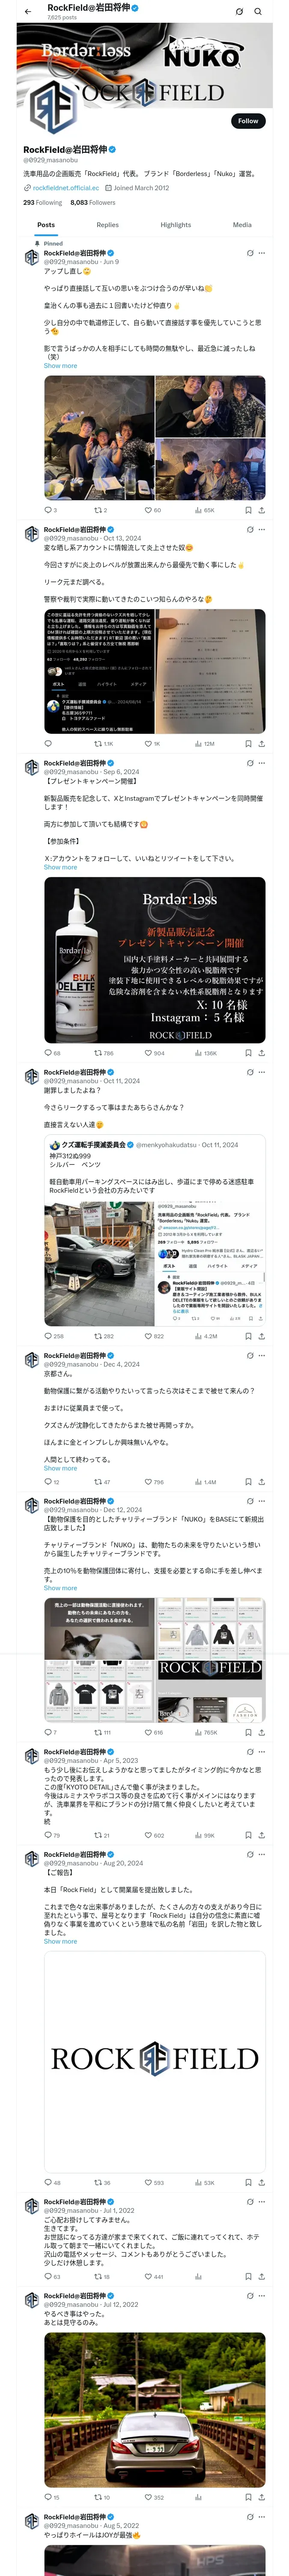Switch to the Replies tab

[107, 225]
